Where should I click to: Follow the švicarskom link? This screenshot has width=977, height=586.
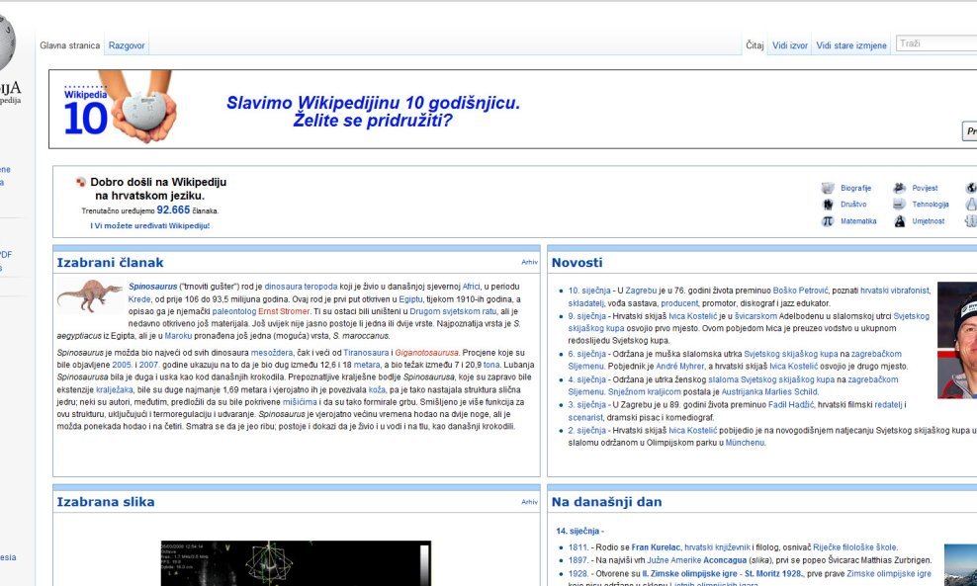(x=755, y=316)
